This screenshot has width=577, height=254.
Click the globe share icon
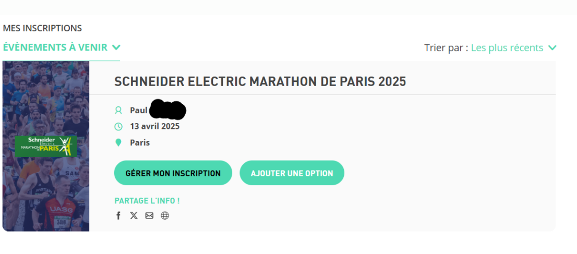tap(165, 215)
